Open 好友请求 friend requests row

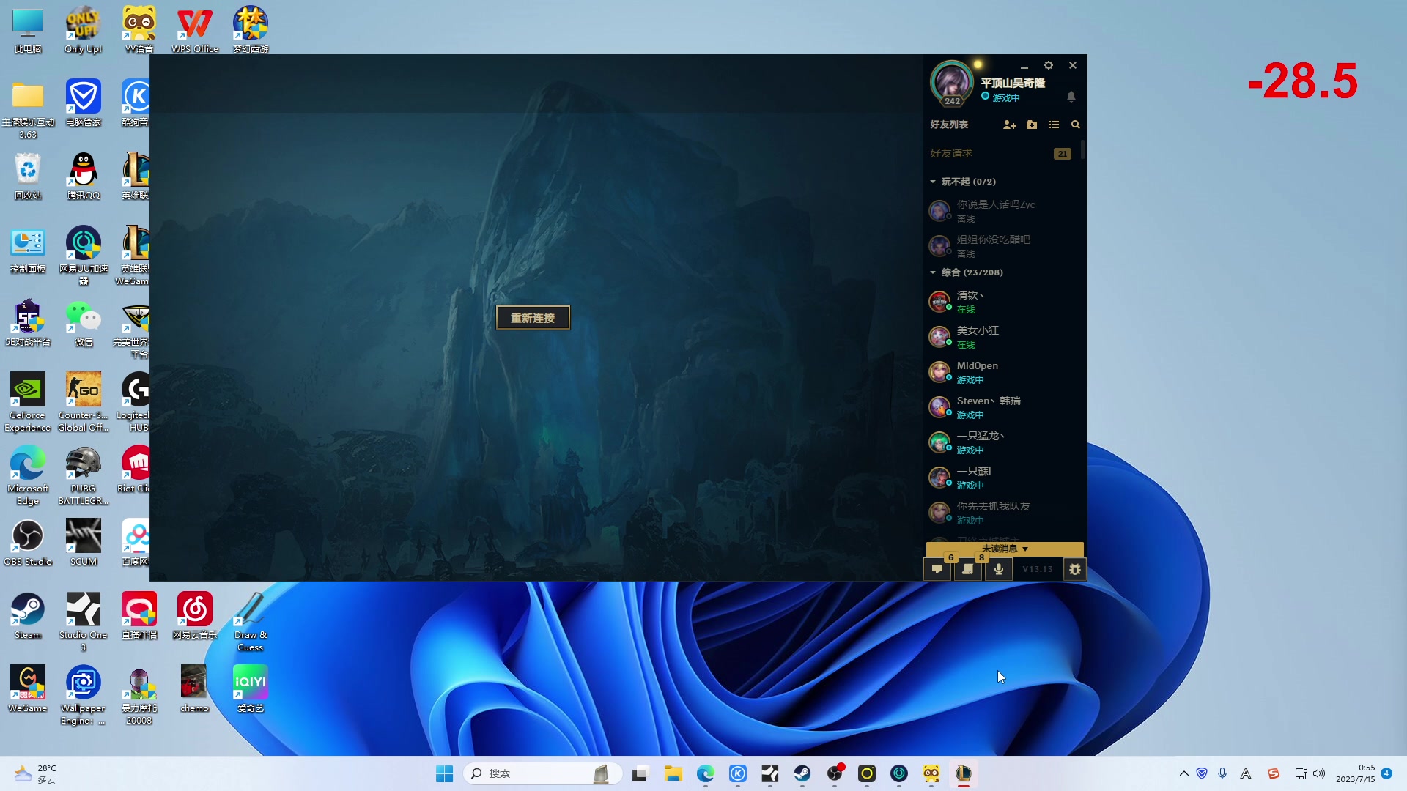[1001, 153]
